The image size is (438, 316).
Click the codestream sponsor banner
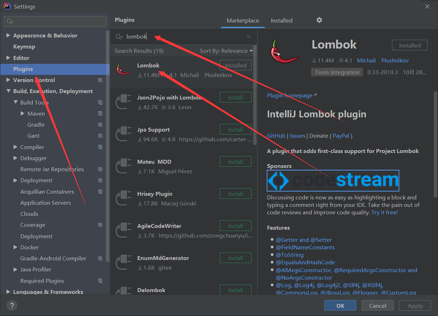[333, 181]
